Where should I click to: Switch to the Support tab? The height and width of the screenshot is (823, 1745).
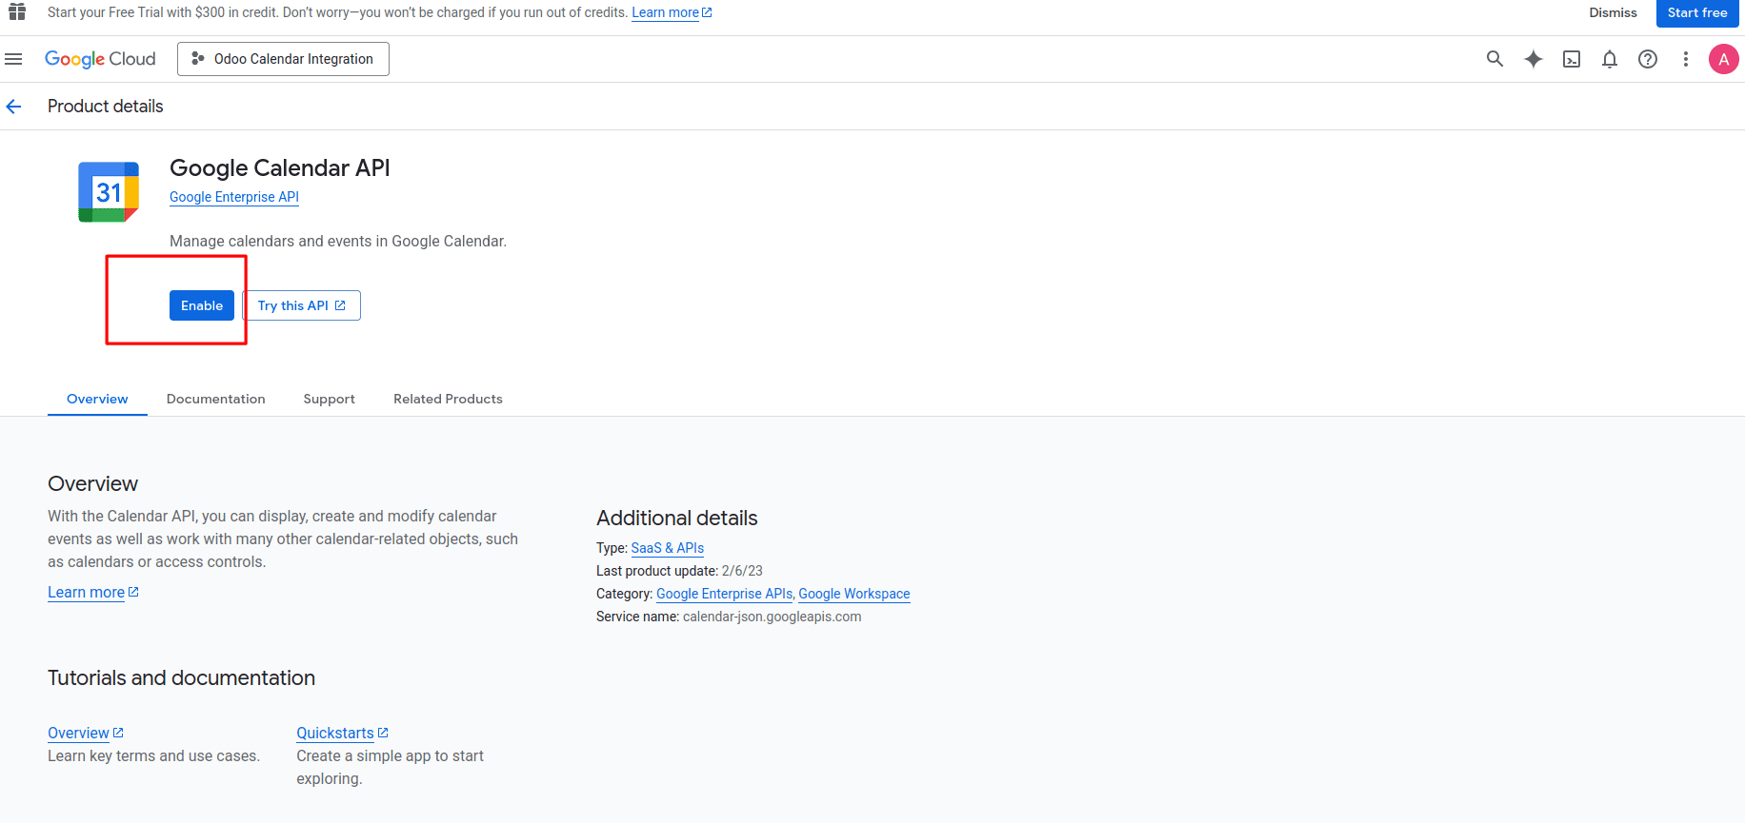[x=330, y=399]
